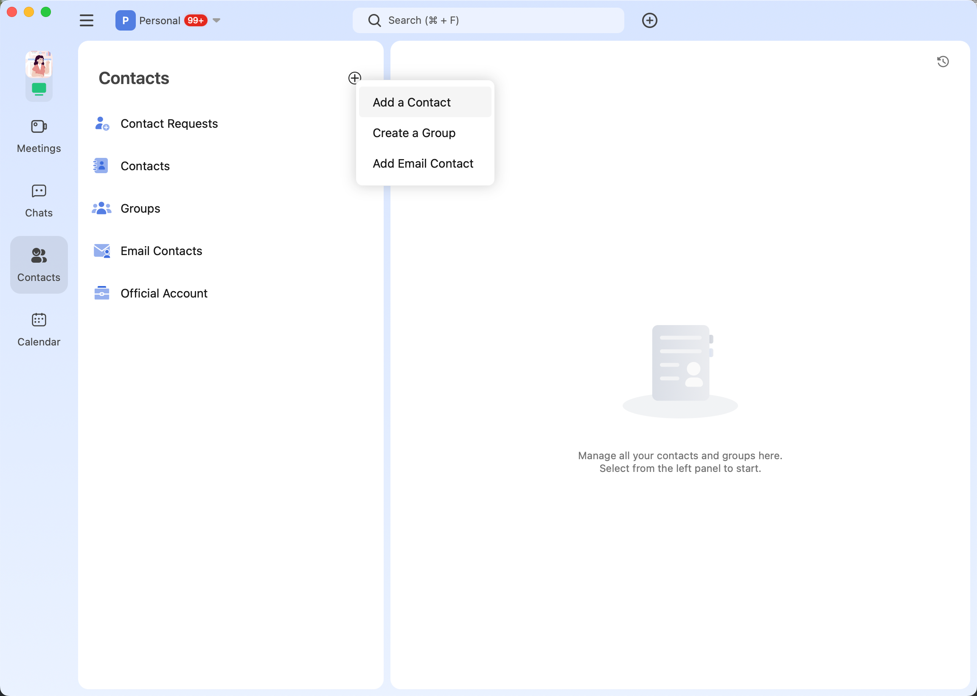Expand the Personal account dropdown arrow
Screen dimensions: 977x696
[x=216, y=20]
